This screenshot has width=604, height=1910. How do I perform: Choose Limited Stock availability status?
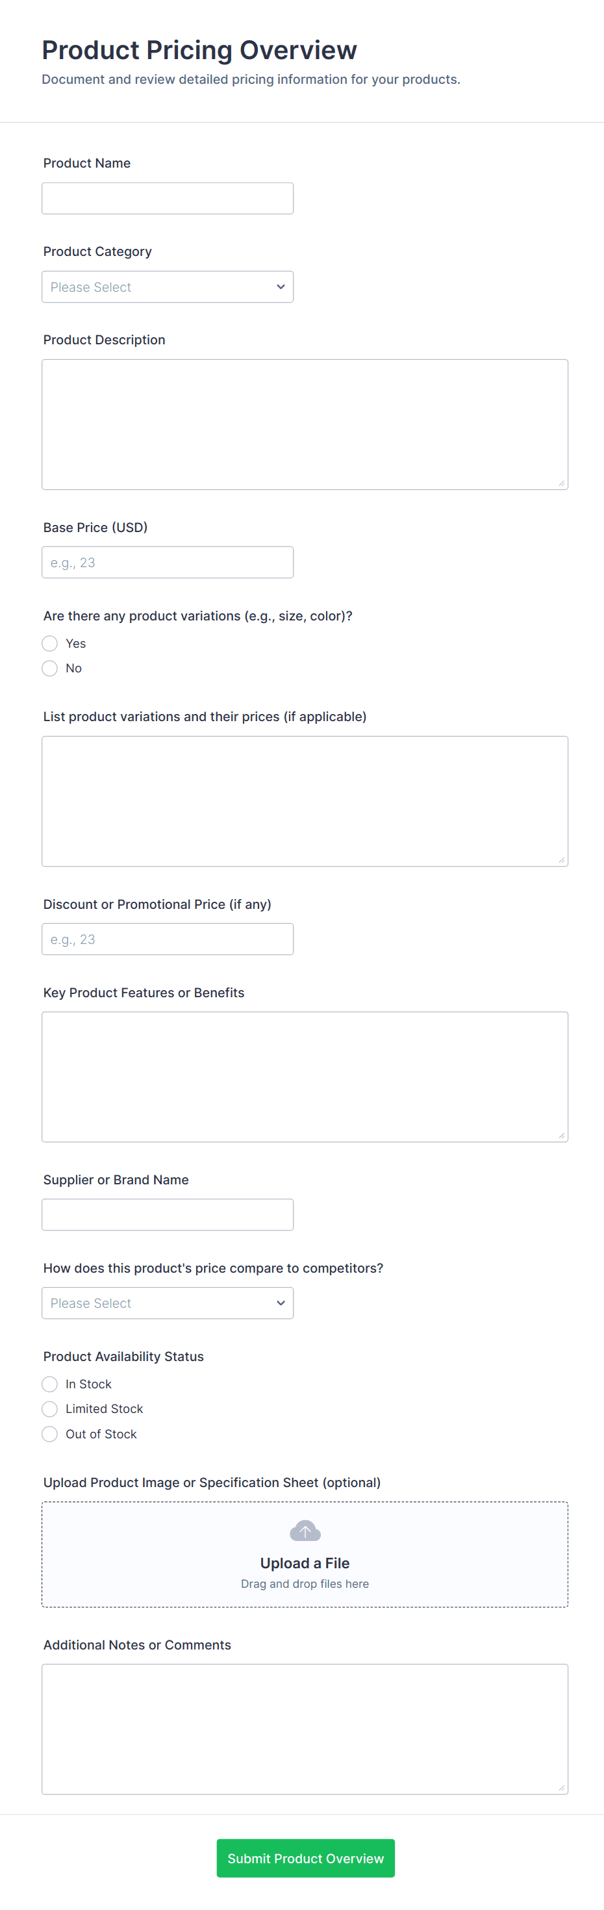tap(49, 1408)
